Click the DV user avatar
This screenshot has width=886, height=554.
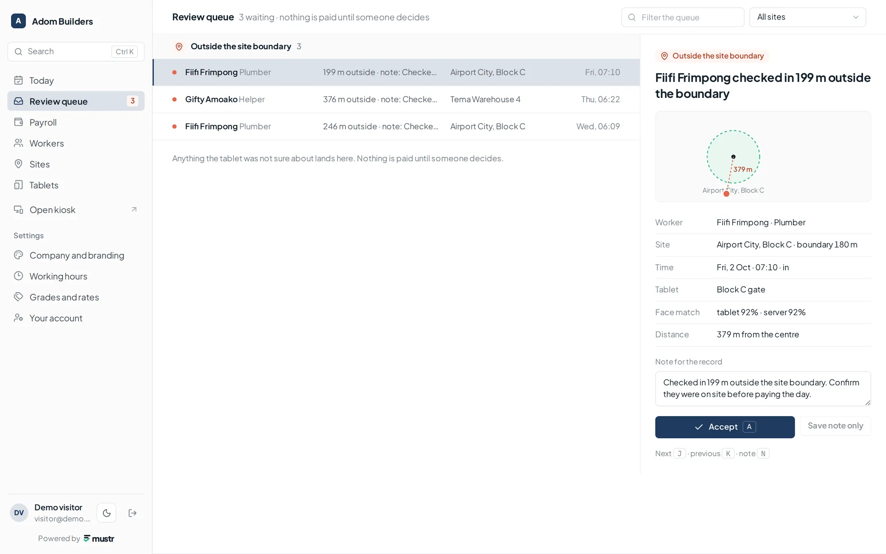point(19,513)
